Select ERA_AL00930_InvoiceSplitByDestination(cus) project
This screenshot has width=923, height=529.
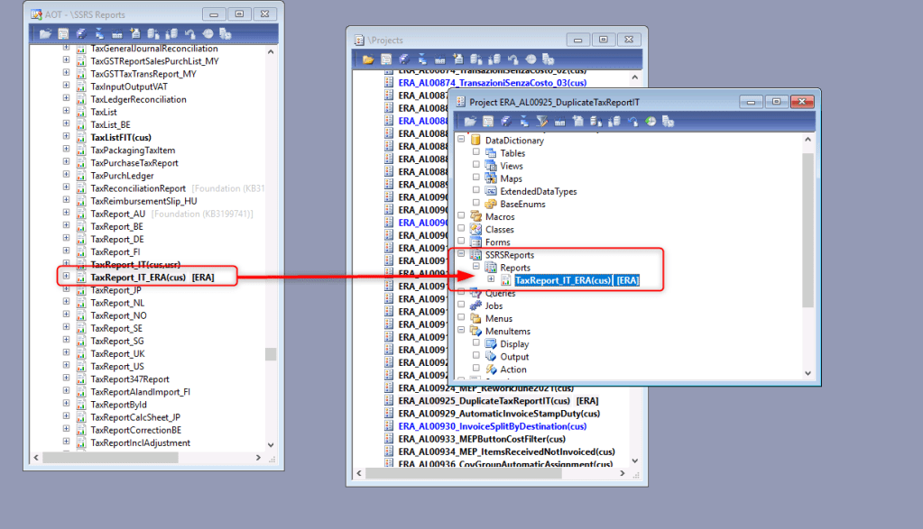(492, 426)
